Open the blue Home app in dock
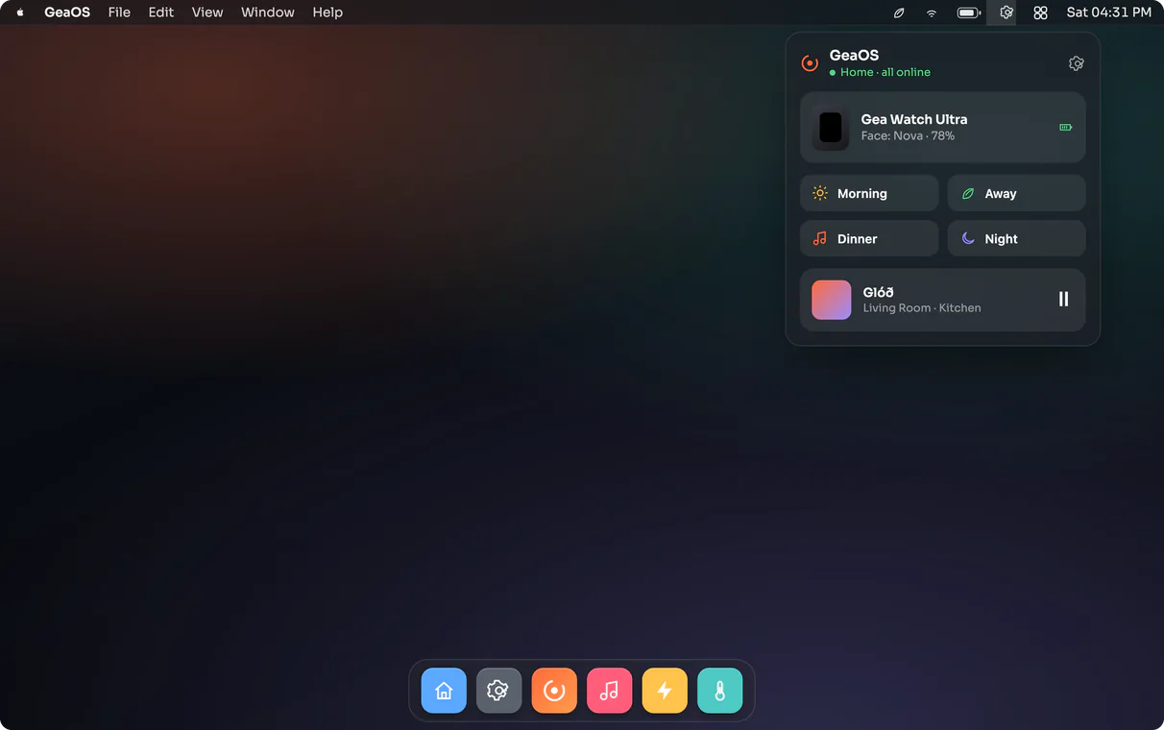1164x730 pixels. [x=444, y=691]
